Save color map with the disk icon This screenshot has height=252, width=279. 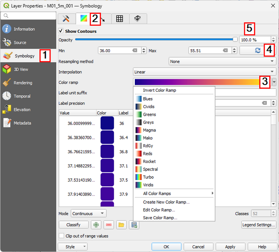[x=134, y=225]
